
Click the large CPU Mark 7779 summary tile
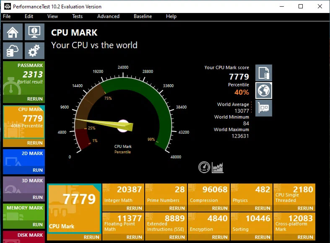click(x=74, y=209)
